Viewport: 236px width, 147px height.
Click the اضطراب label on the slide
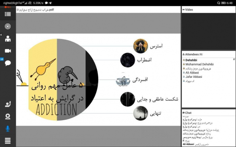pos(144,60)
